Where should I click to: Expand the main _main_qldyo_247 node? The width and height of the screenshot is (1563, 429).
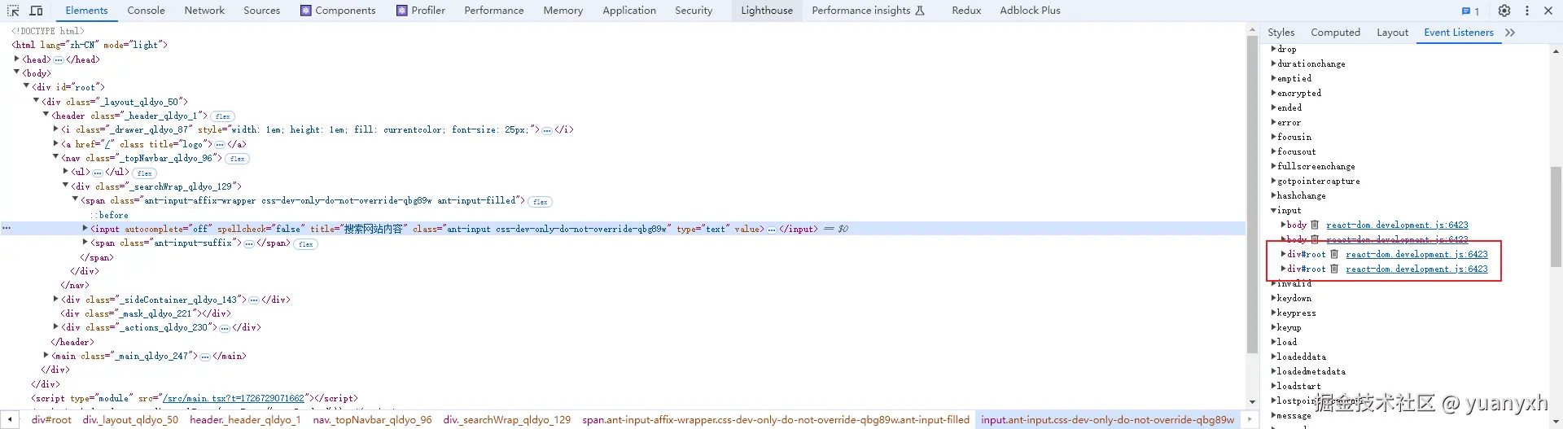point(46,355)
